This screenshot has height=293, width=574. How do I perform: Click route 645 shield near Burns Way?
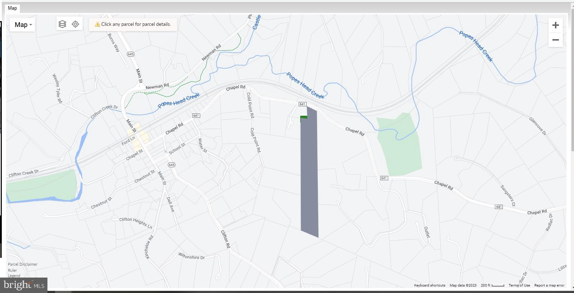130,54
